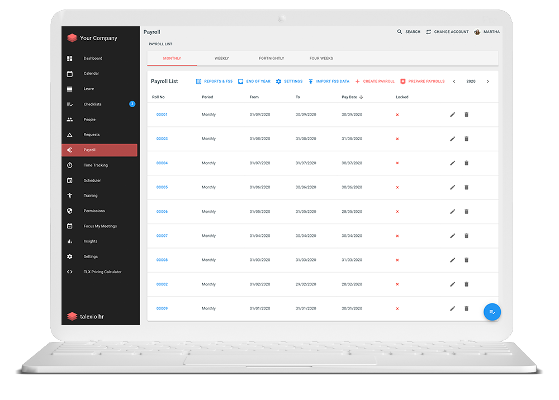Delete payroll 00002 trash icon
The height and width of the screenshot is (400, 559).
coord(466,284)
